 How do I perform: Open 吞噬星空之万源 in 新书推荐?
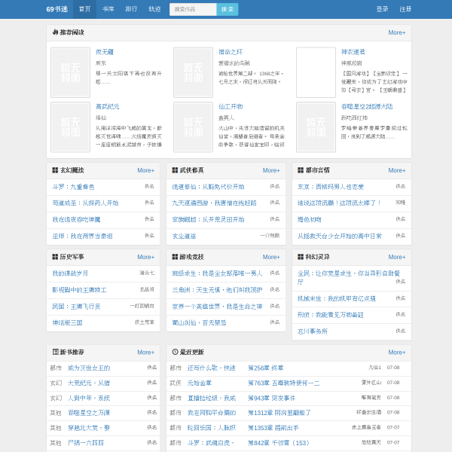pyautogui.click(x=89, y=413)
